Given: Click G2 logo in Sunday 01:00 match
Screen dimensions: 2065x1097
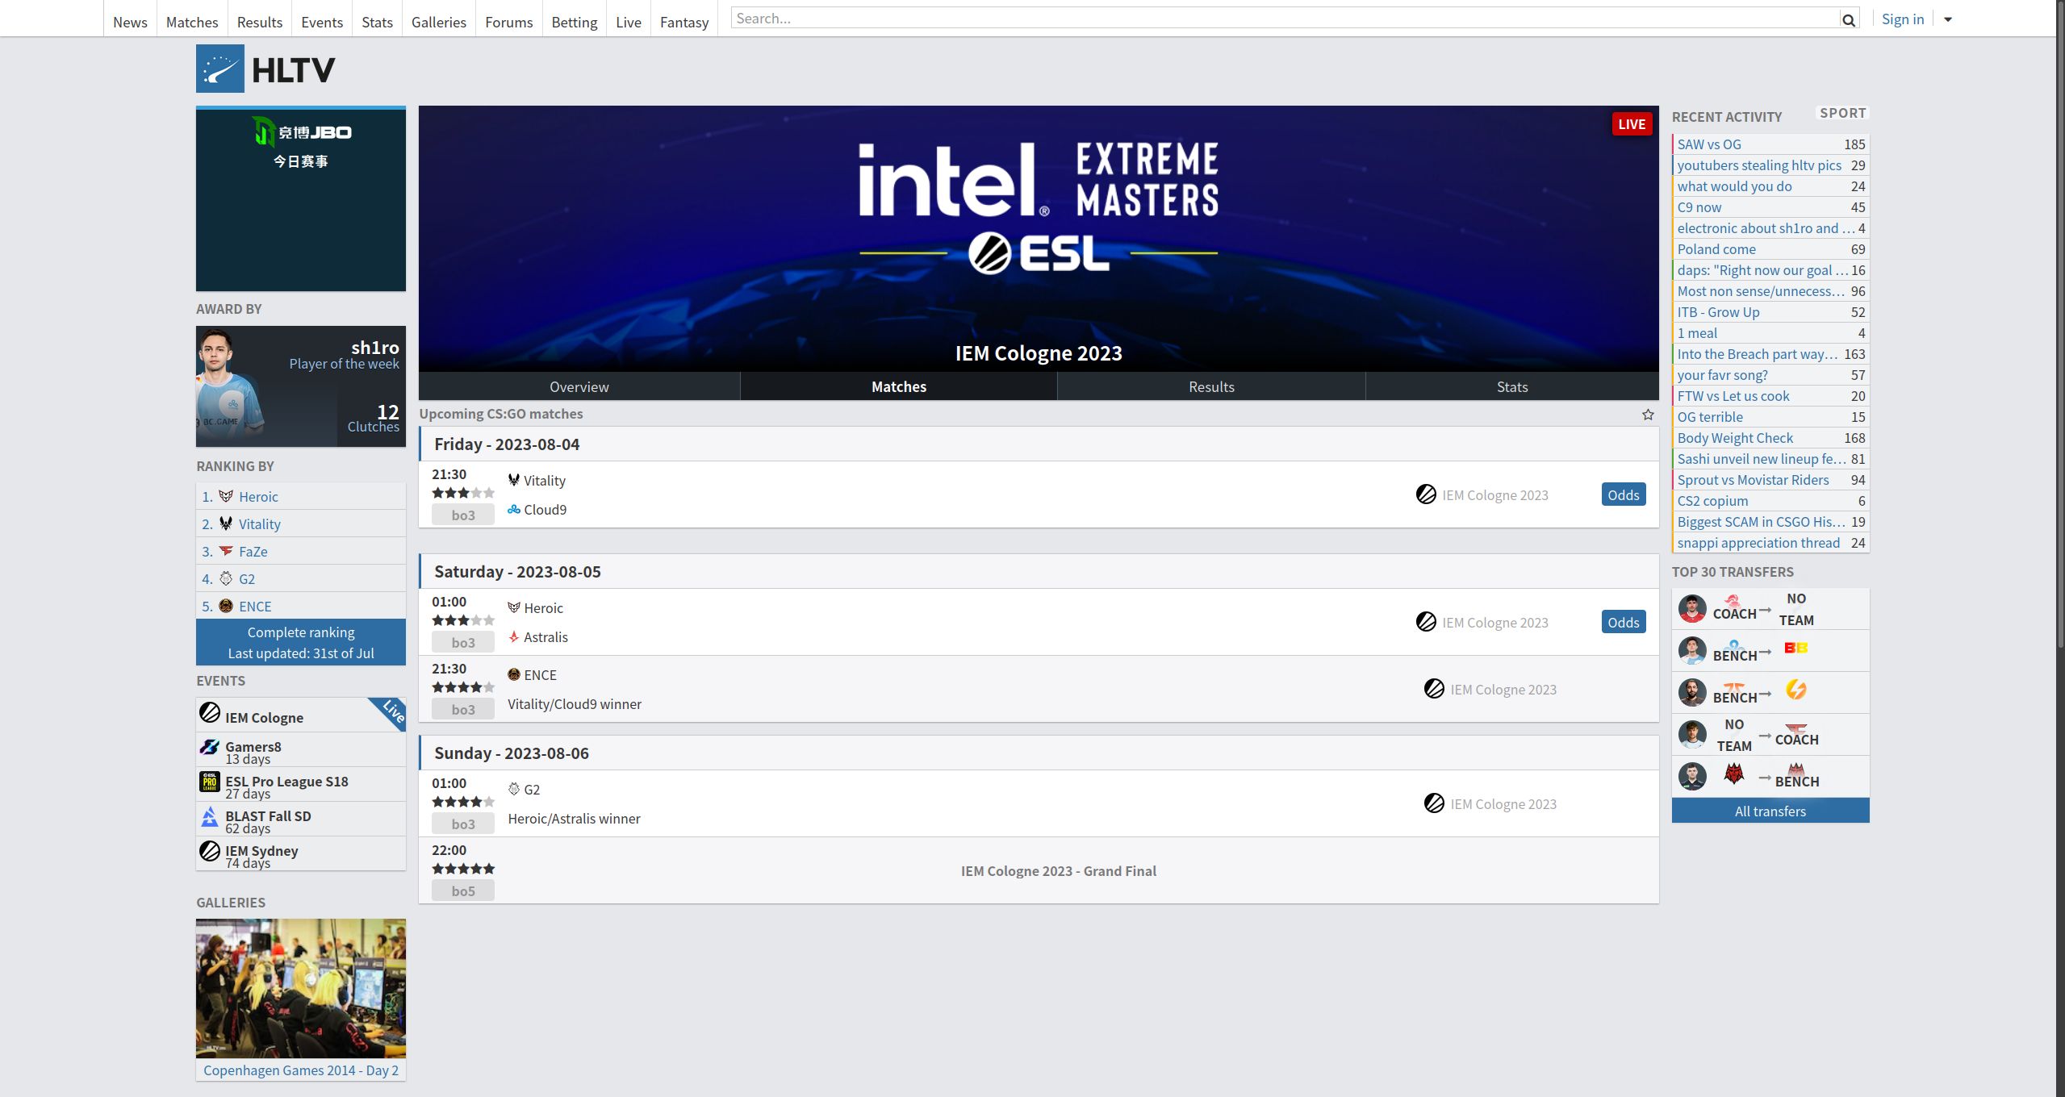Looking at the screenshot, I should (514, 789).
